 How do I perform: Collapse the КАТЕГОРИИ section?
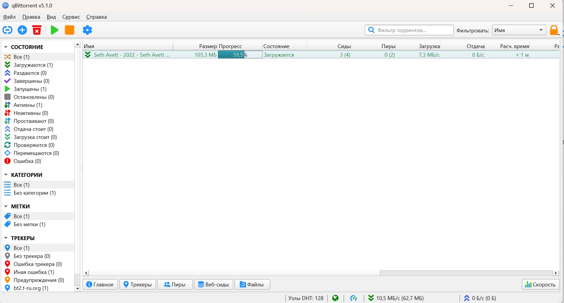coord(6,175)
